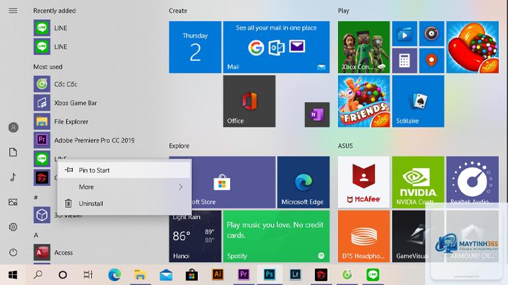Open Pictures folder sidebar icon
Screen dimensions: 508x285
pyautogui.click(x=13, y=203)
